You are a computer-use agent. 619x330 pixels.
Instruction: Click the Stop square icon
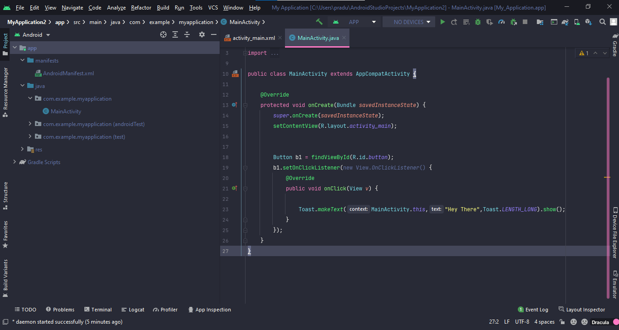(x=525, y=22)
